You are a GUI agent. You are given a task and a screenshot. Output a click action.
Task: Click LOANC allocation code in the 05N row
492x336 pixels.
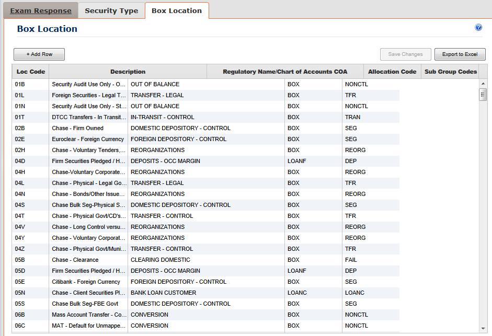297,293
